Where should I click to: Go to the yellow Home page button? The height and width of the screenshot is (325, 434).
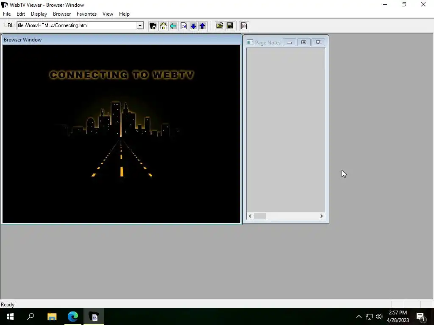(x=163, y=26)
